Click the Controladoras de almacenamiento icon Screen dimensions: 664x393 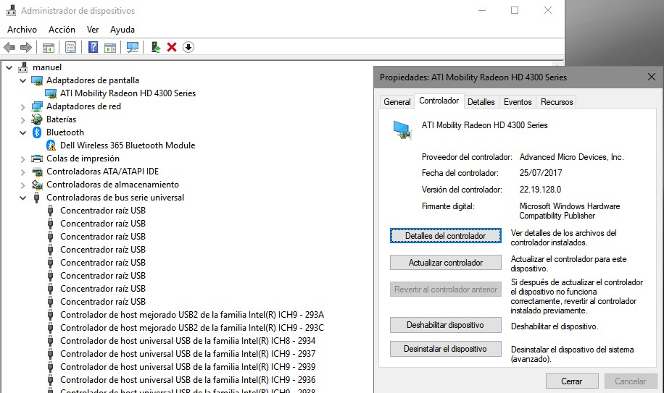(x=37, y=185)
